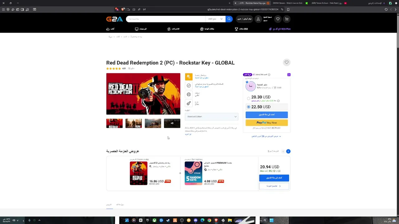Click info icon next to discount price note
The width and height of the screenshot is (399, 224).
point(278,101)
